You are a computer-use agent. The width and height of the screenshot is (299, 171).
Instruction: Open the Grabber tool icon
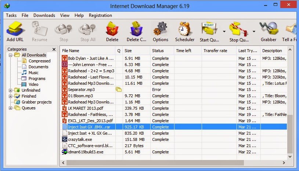point(268,29)
